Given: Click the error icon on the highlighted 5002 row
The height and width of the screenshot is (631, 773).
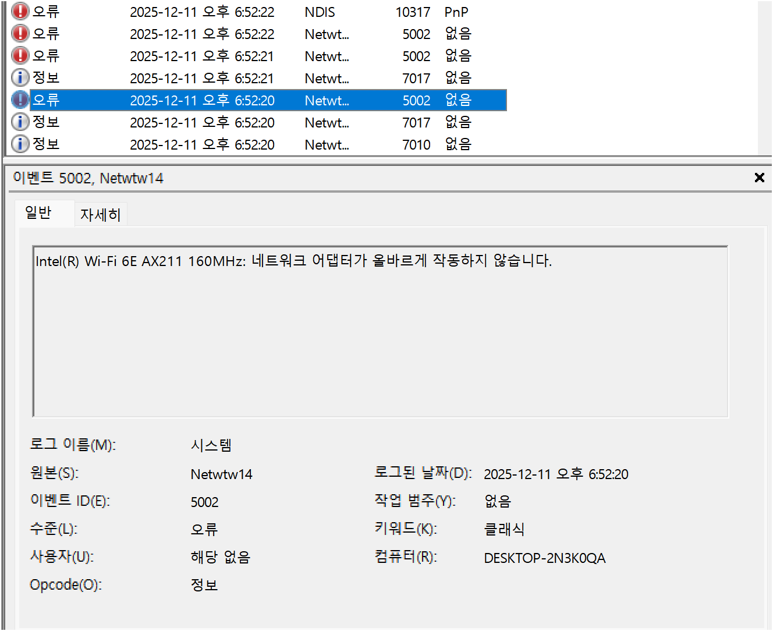Looking at the screenshot, I should pos(20,100).
